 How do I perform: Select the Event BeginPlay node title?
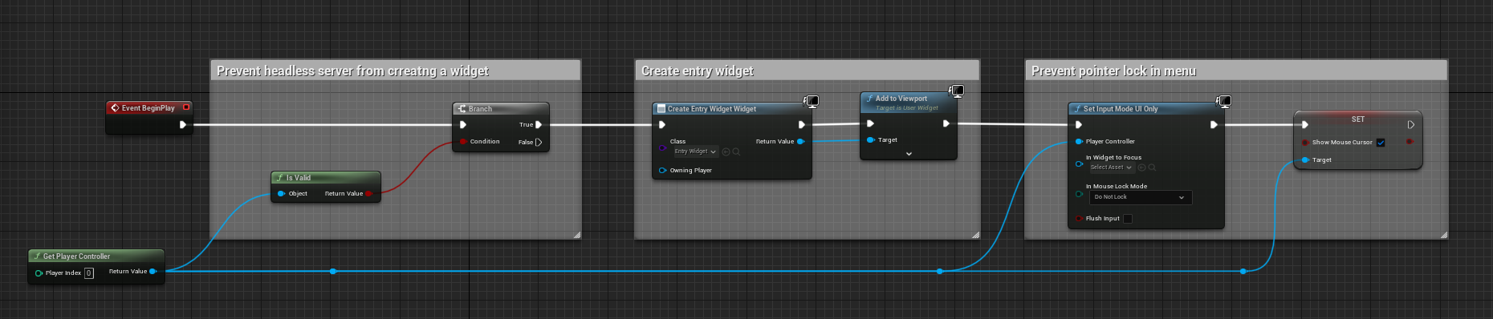[148, 107]
